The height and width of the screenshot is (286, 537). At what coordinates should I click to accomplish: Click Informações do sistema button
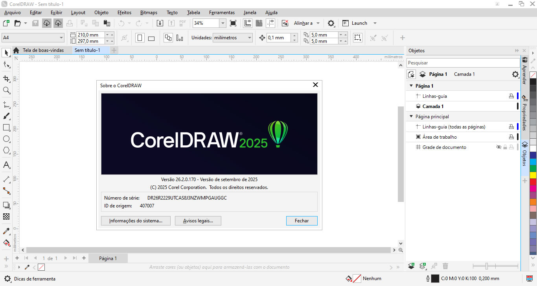tap(136, 221)
